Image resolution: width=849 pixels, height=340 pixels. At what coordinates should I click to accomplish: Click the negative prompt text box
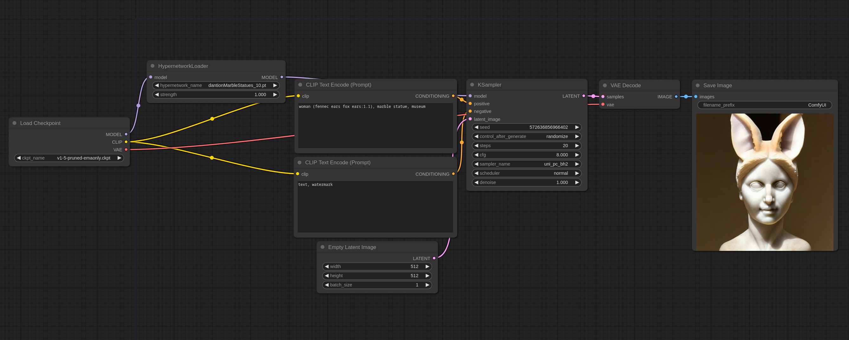tap(375, 206)
